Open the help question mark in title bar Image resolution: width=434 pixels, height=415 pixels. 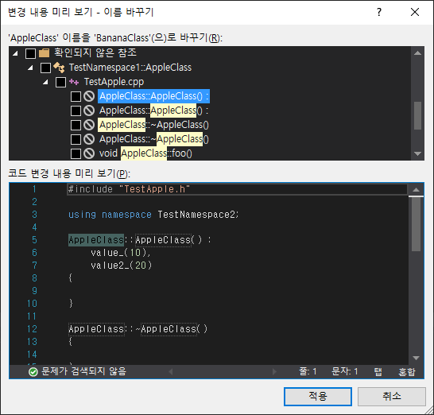[x=379, y=12]
